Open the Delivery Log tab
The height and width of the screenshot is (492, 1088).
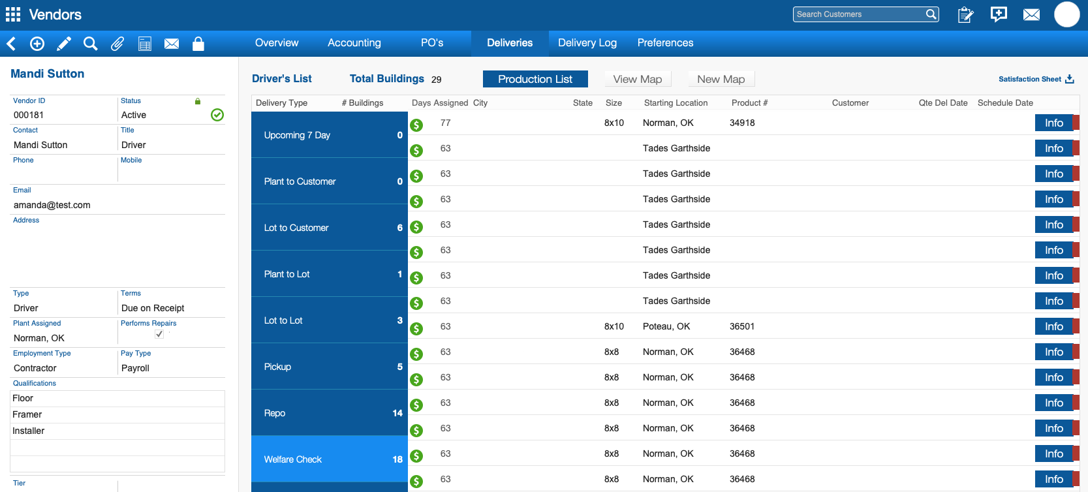tap(587, 43)
